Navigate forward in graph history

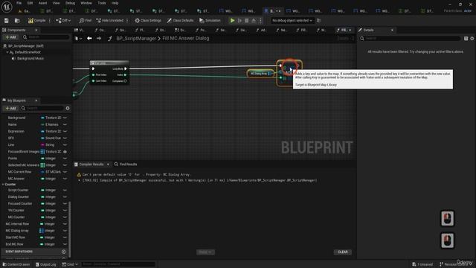pos(99,38)
